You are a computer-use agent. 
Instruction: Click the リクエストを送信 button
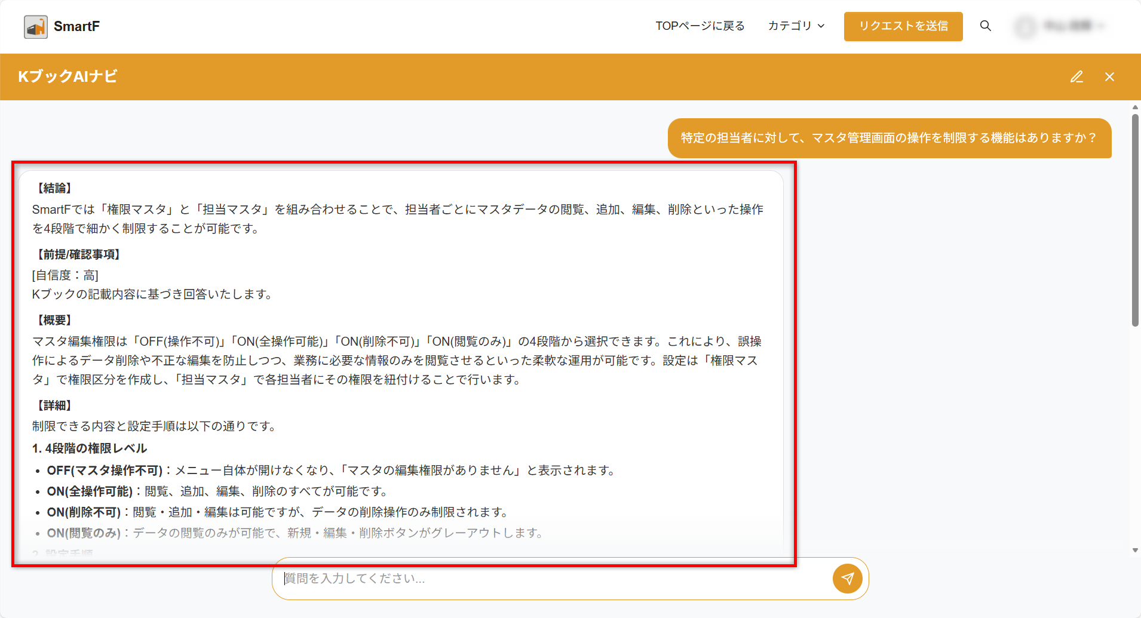pos(903,26)
